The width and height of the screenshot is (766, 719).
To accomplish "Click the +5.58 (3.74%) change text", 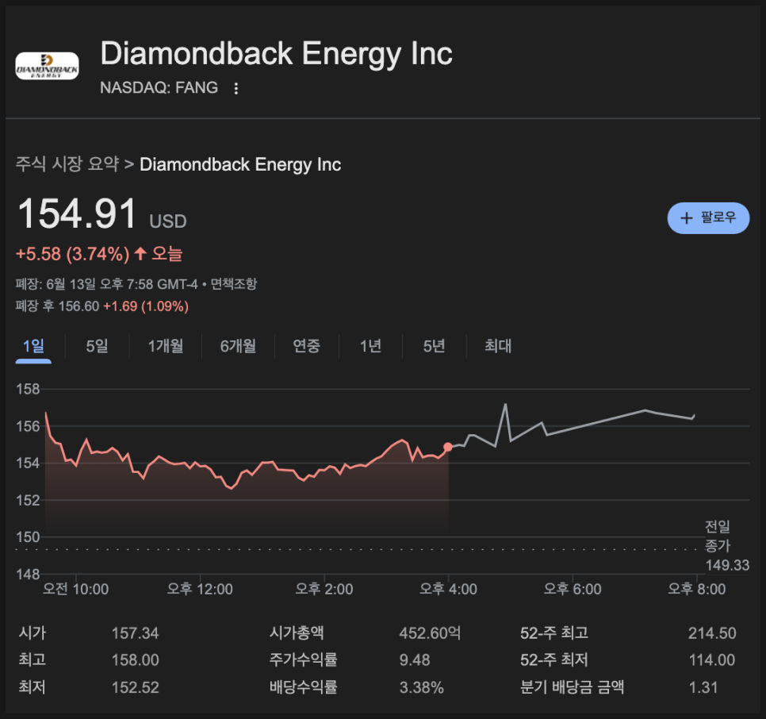I will [73, 254].
